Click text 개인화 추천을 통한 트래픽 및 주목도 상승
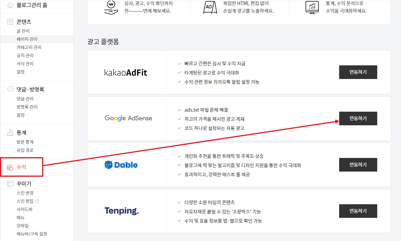 [224, 156]
